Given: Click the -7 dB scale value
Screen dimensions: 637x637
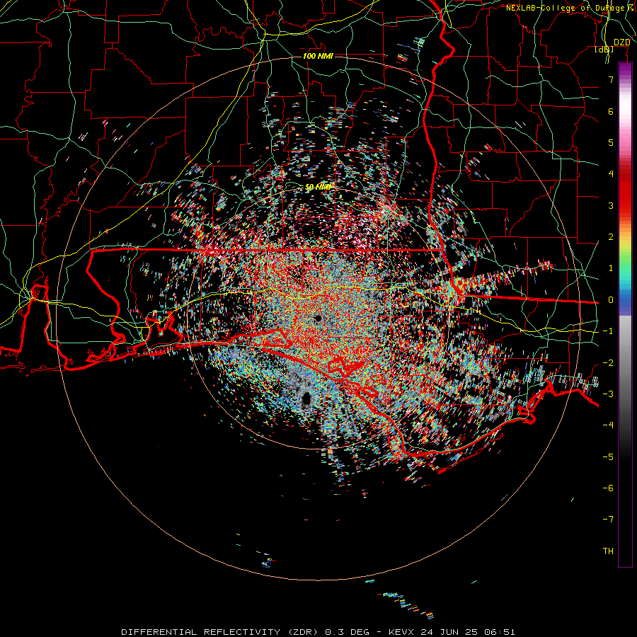Looking at the screenshot, I should (608, 520).
